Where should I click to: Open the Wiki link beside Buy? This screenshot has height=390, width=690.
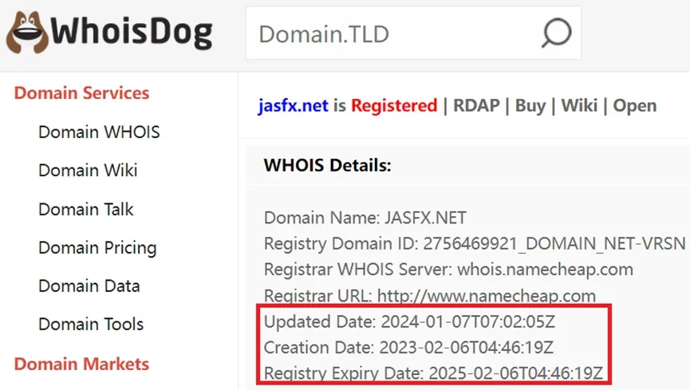(580, 105)
